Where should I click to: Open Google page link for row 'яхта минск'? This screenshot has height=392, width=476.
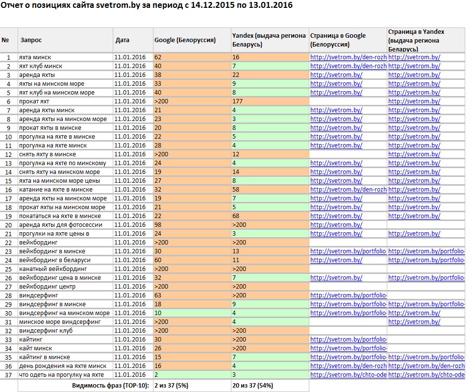pos(348,57)
